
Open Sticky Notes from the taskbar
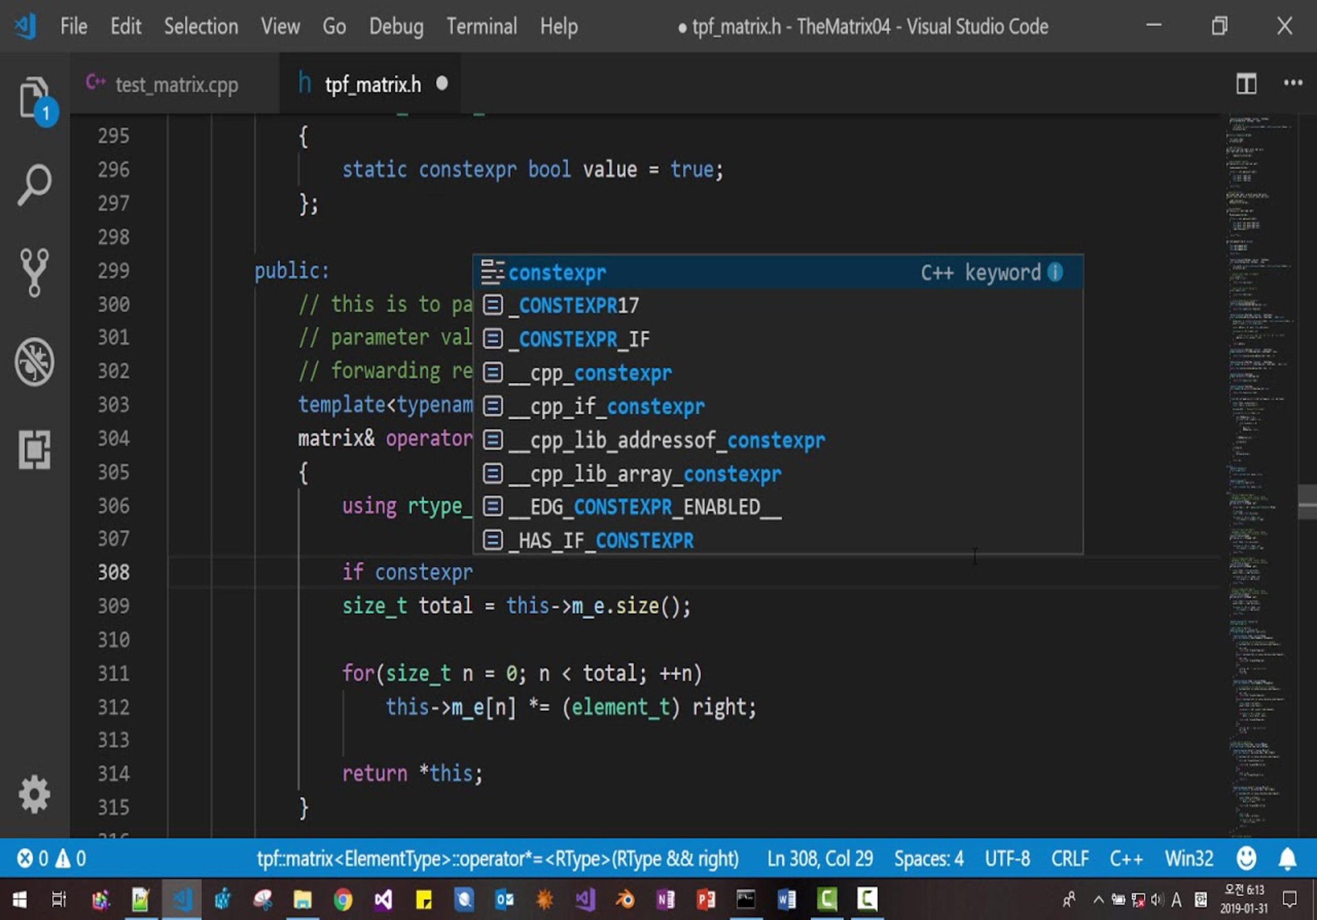tap(423, 899)
